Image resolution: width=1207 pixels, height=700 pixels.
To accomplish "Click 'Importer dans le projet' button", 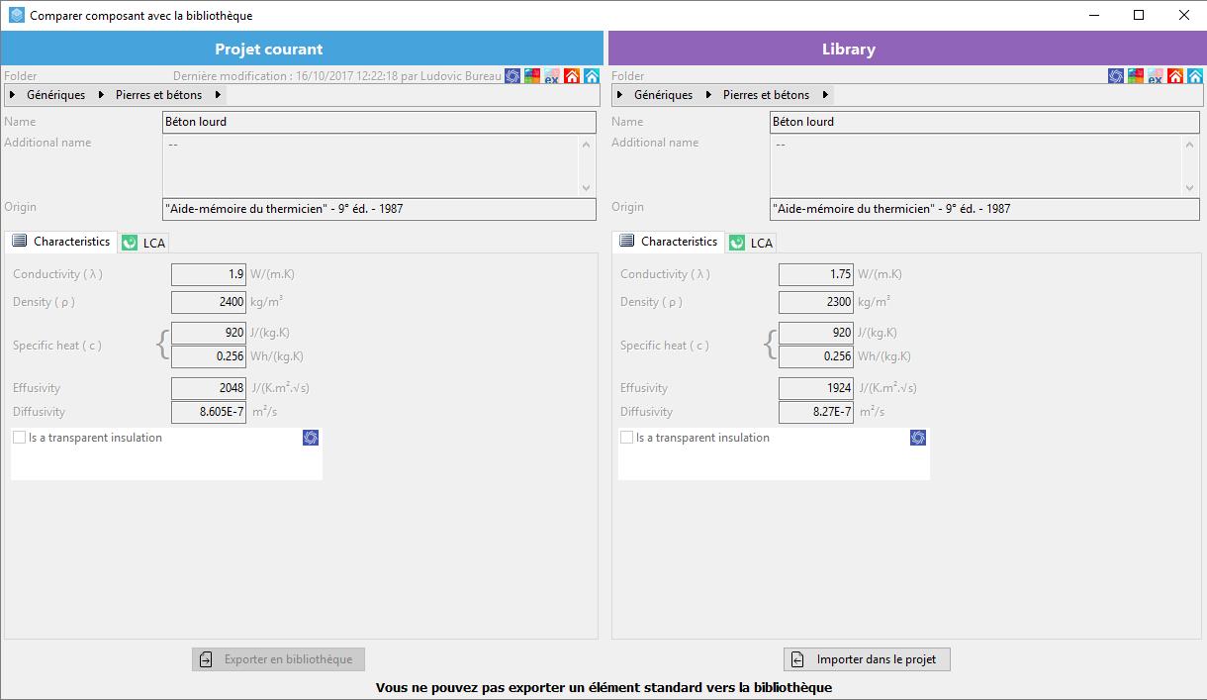I will (x=868, y=659).
